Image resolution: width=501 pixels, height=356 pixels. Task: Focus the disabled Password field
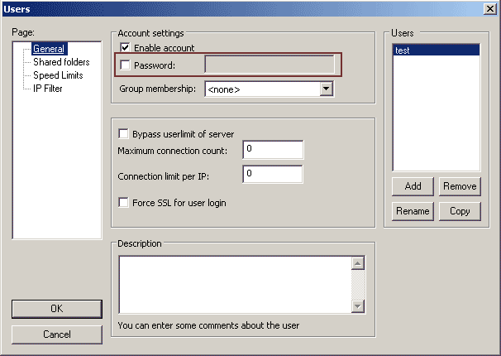(270, 65)
